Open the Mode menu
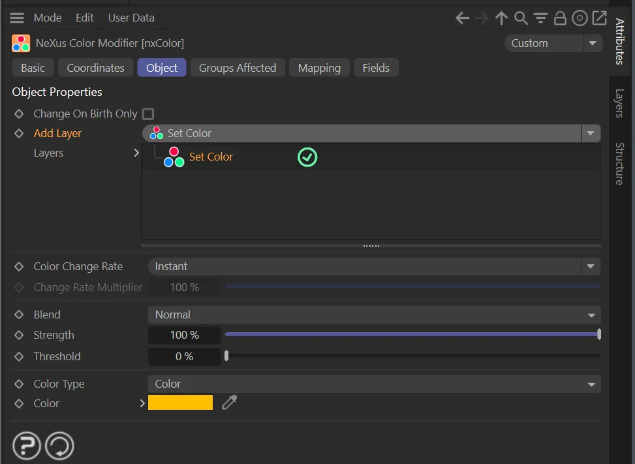635x464 pixels. point(48,18)
